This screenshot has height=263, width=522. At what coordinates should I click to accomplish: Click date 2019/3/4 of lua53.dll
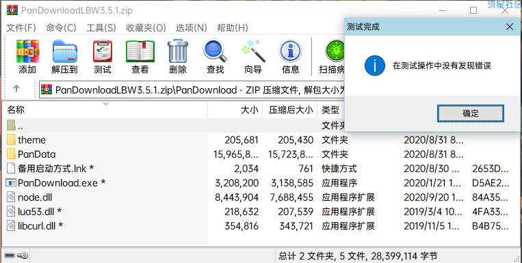pyautogui.click(x=433, y=212)
